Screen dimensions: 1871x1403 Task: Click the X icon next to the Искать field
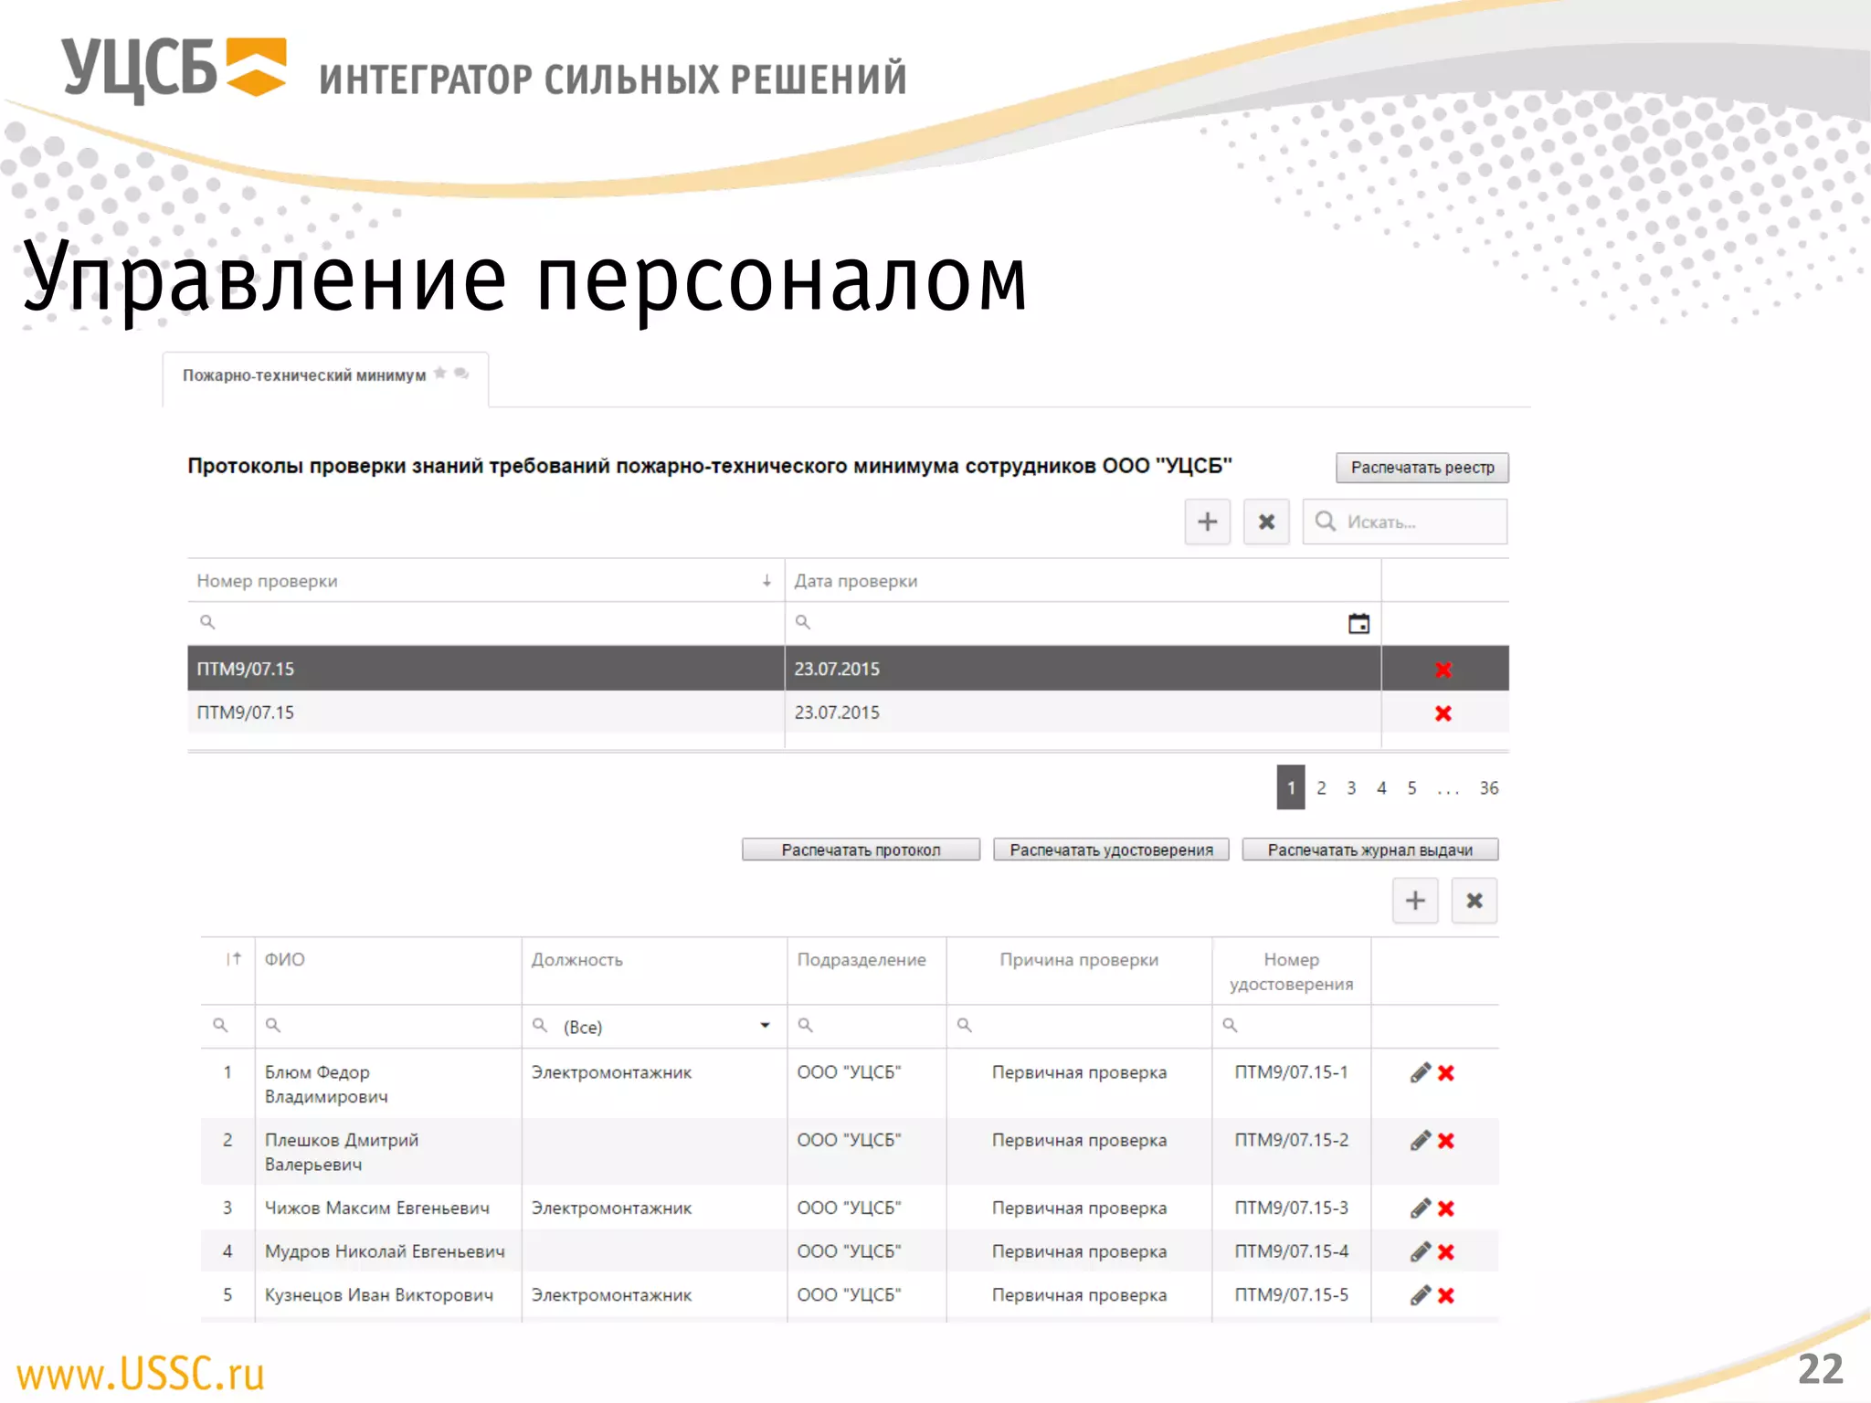(x=1266, y=522)
